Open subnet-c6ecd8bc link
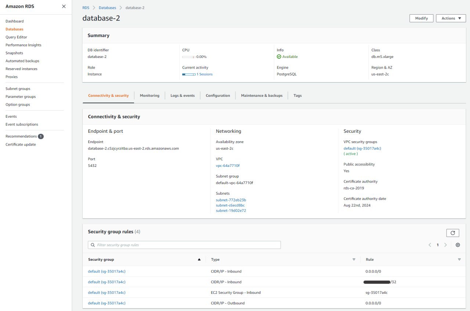Image resolution: width=470 pixels, height=311 pixels. tap(230, 205)
